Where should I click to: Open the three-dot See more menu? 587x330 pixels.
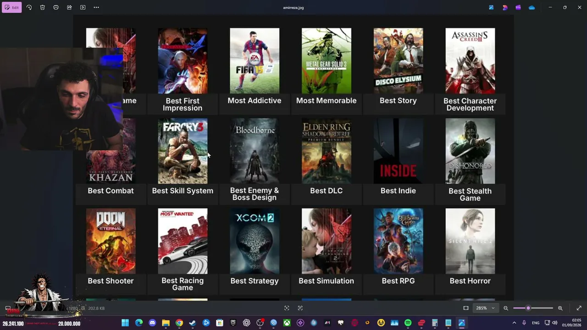point(96,7)
